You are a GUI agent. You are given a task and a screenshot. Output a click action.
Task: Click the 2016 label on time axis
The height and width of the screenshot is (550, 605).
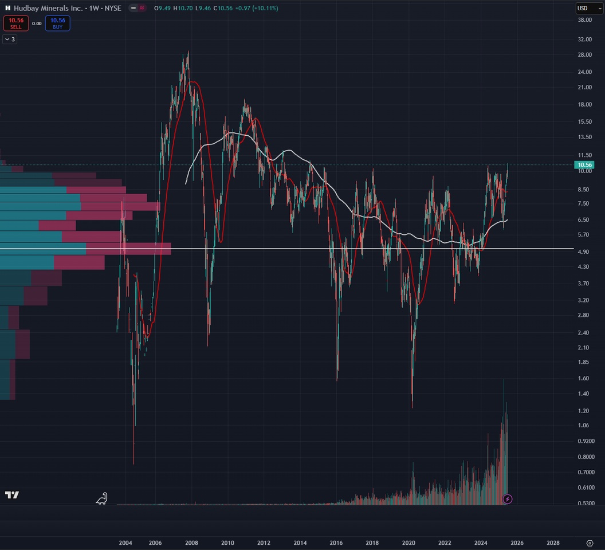coord(336,543)
